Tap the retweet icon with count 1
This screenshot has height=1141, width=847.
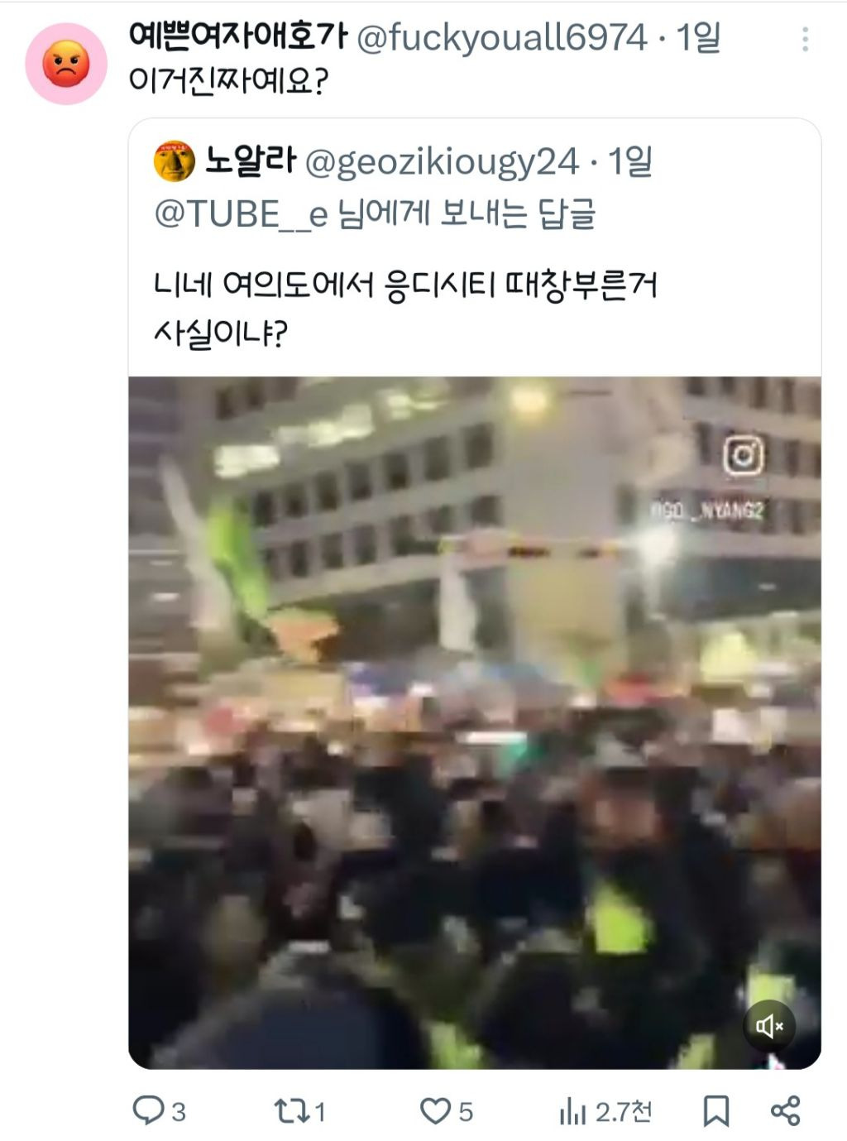click(290, 1110)
